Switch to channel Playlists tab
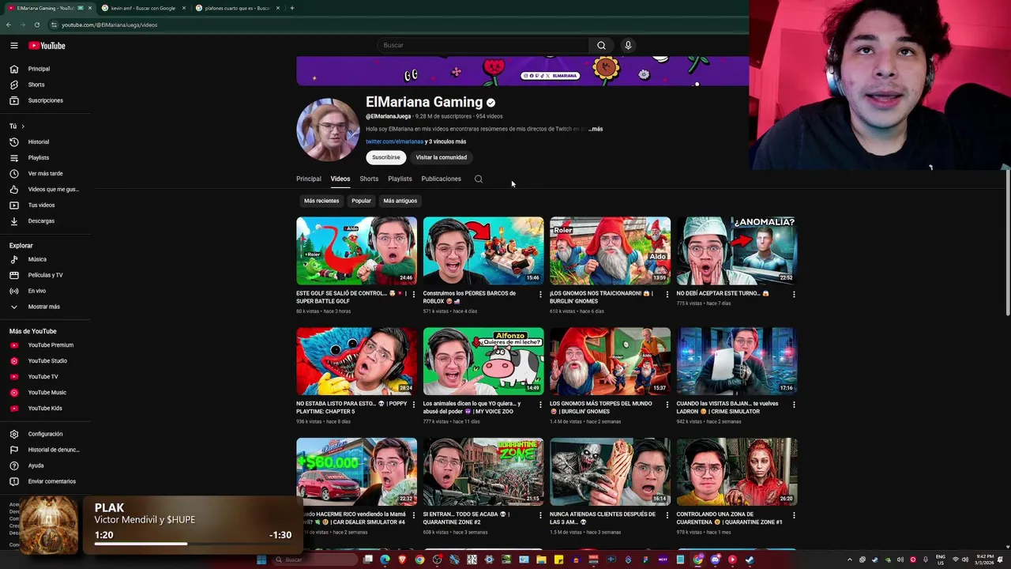The width and height of the screenshot is (1011, 569). (x=400, y=179)
